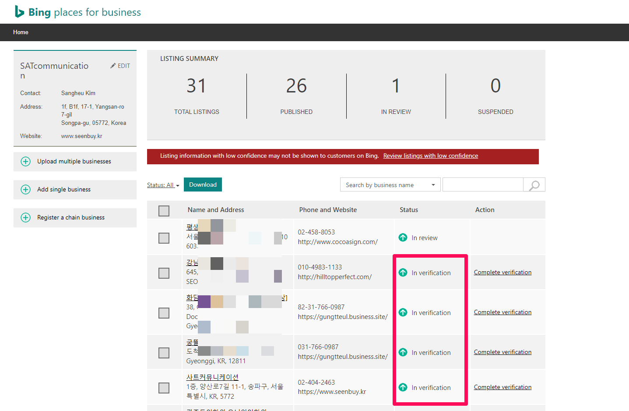The image size is (629, 411).
Task: Click the Download button
Action: (203, 184)
